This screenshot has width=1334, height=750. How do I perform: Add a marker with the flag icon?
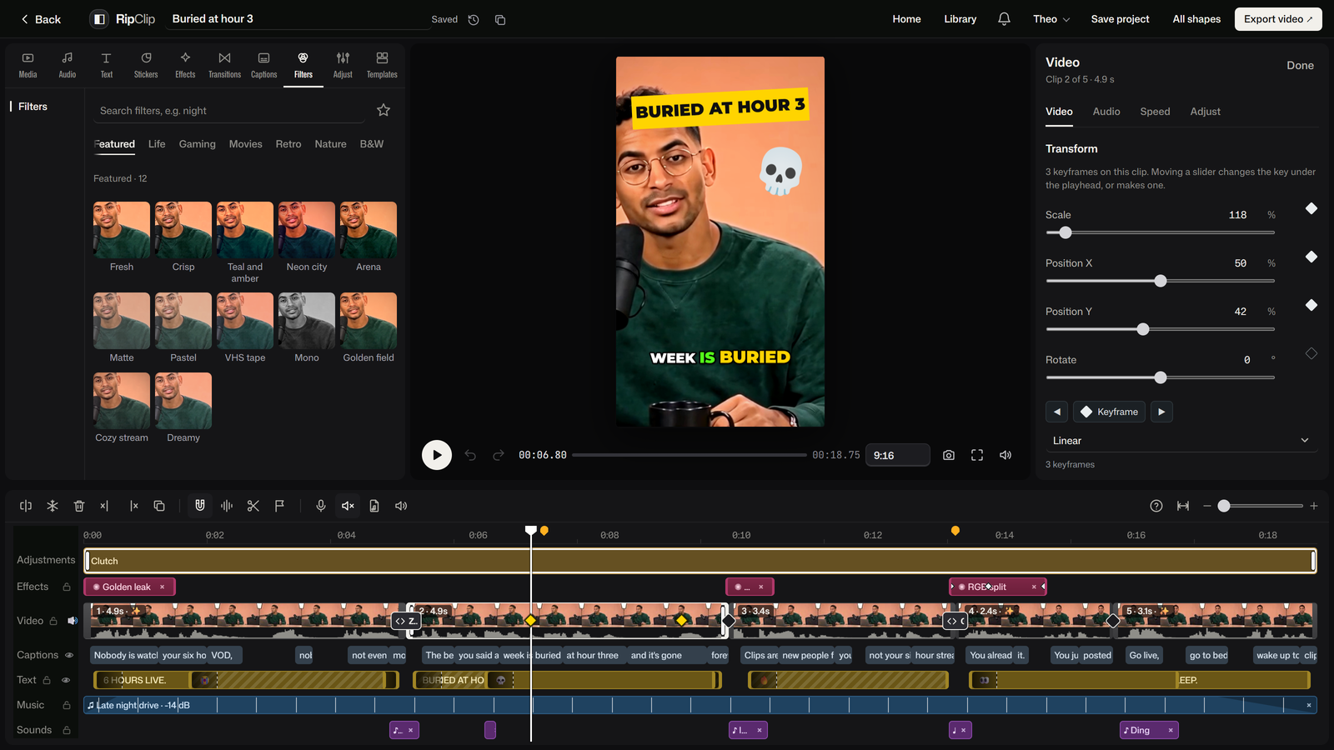(280, 506)
